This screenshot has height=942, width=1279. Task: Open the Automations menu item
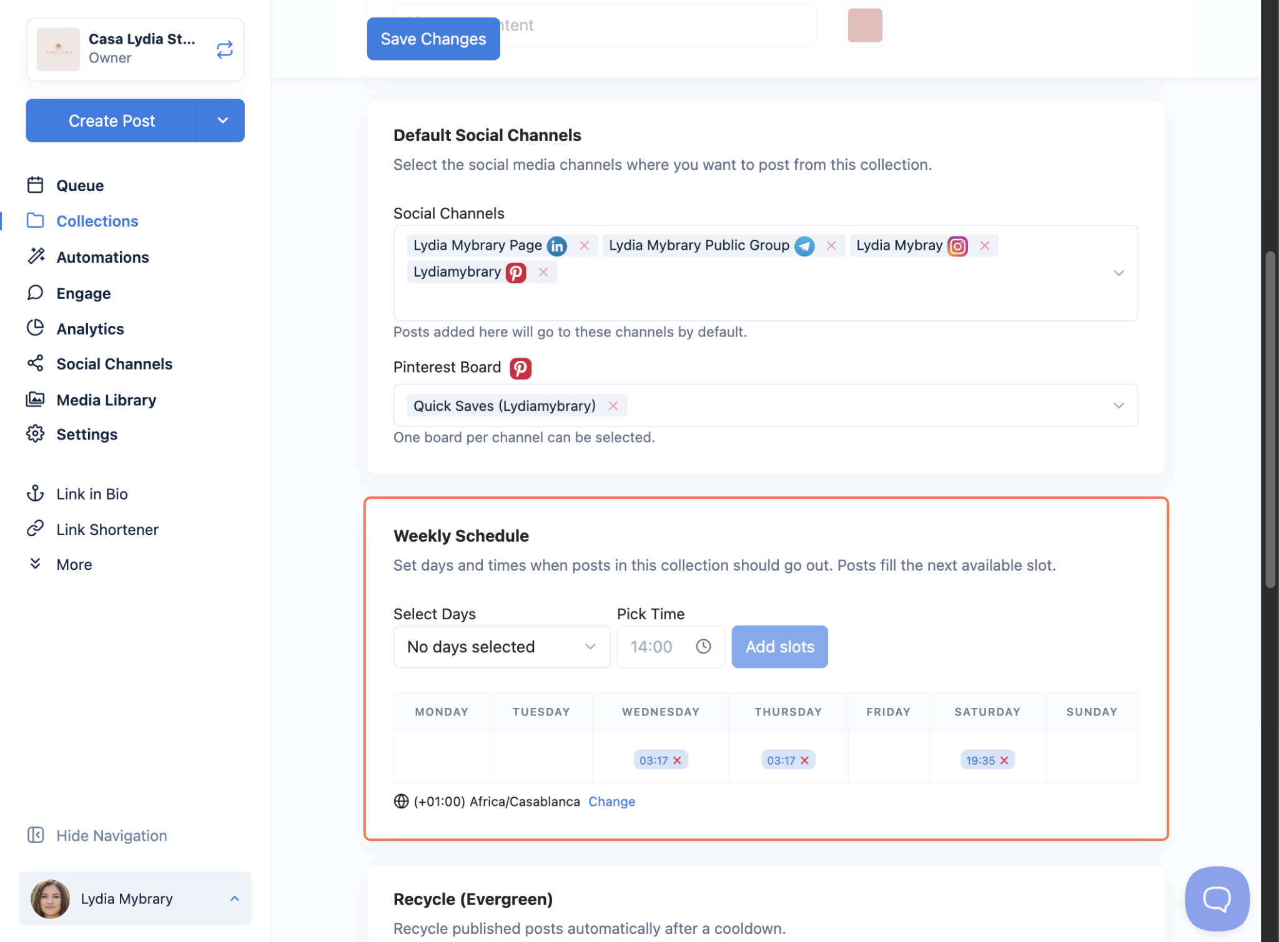point(102,257)
